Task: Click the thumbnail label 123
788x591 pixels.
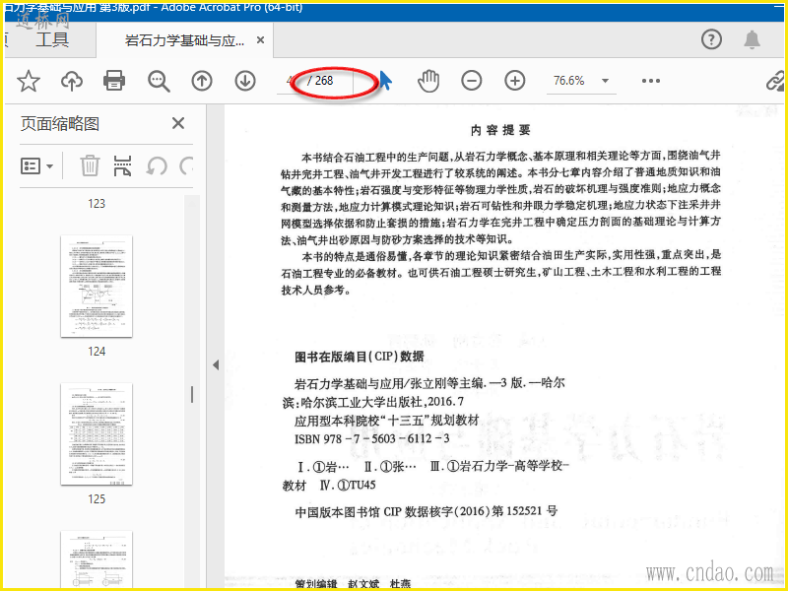Action: point(97,204)
